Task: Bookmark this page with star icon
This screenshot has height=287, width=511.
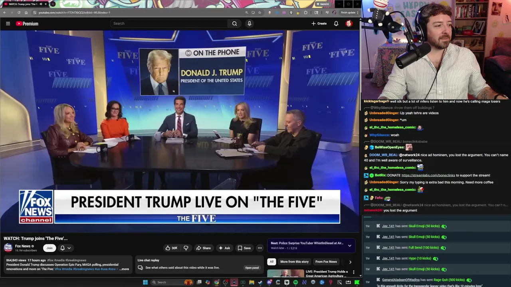Action: tap(259, 12)
